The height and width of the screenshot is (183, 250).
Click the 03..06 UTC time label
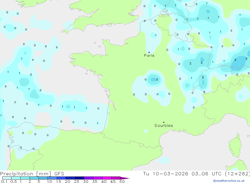point(206,174)
